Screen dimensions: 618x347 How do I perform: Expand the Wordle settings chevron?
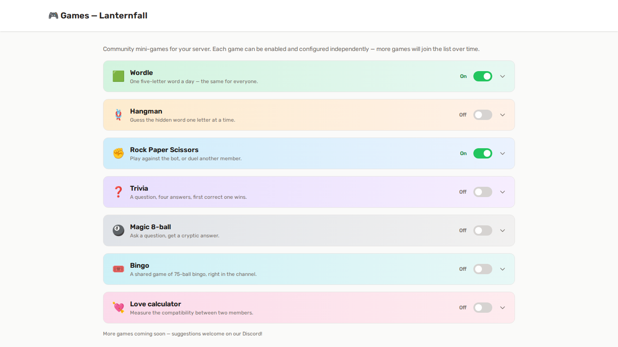click(x=503, y=76)
